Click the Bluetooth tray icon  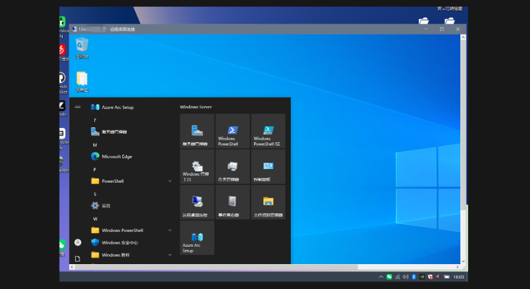(414, 277)
